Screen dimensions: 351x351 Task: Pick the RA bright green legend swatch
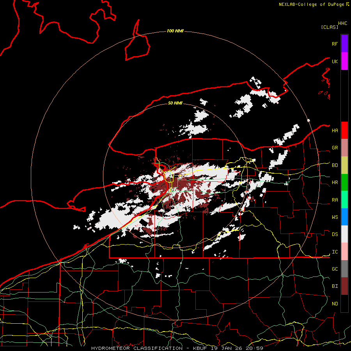pyautogui.click(x=344, y=200)
